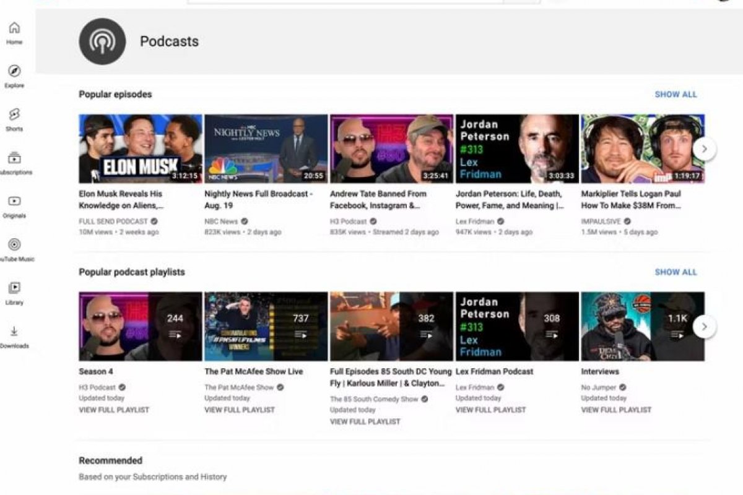The width and height of the screenshot is (743, 495).
Task: Expand more Popular episodes with the right arrow
Action: (704, 148)
